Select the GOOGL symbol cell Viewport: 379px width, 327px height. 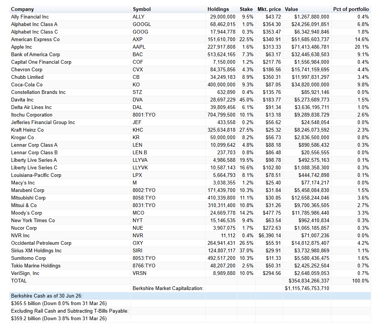(168, 24)
